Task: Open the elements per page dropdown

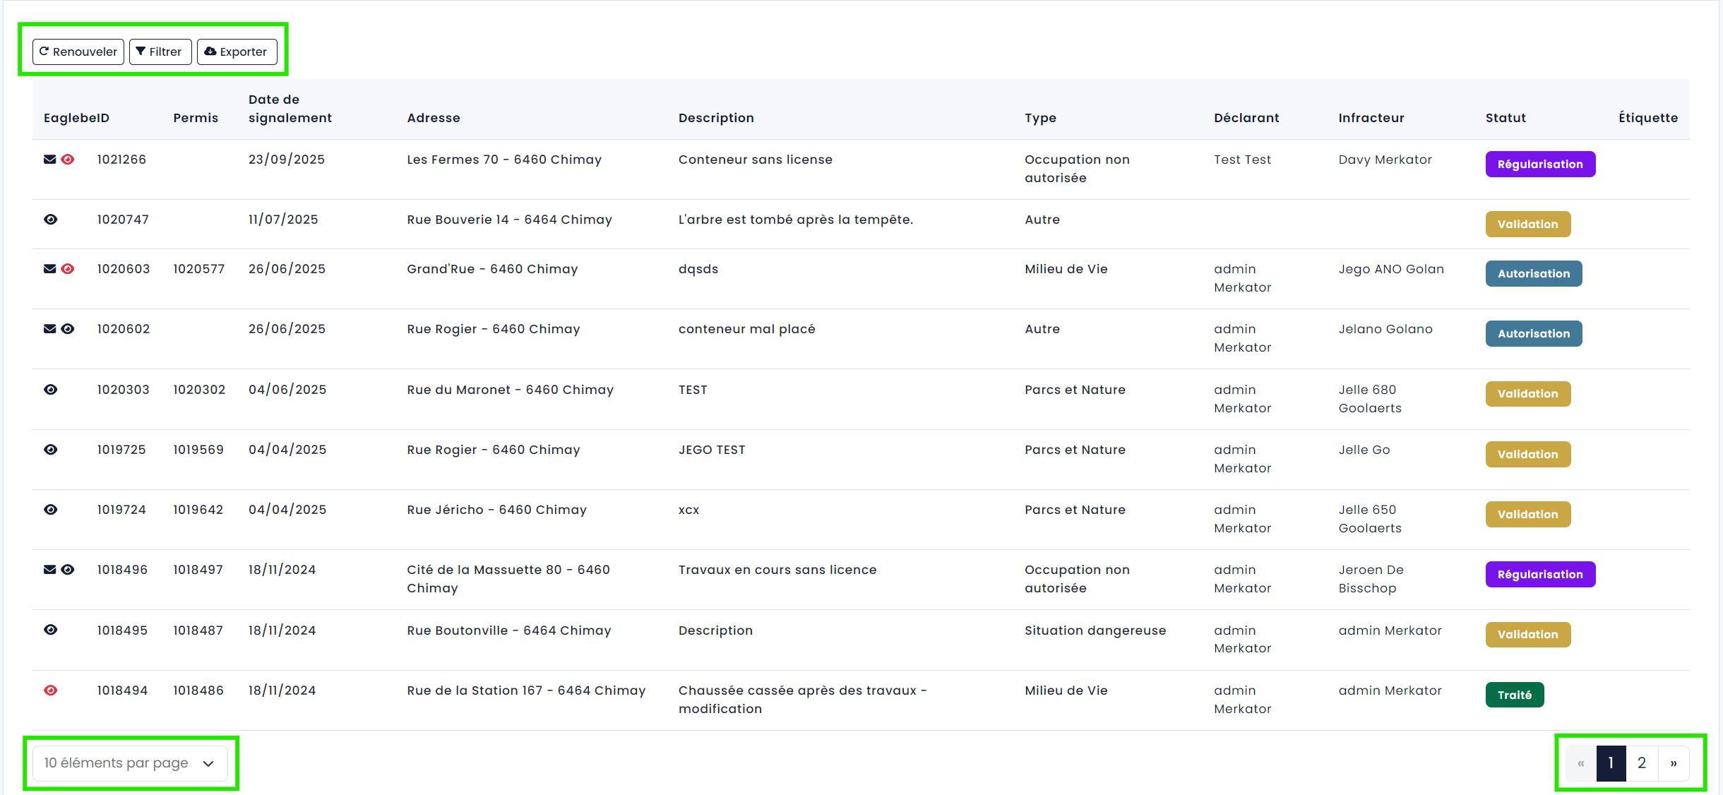Action: point(130,763)
